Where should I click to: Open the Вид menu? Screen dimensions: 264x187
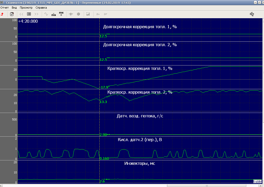(x=14, y=8)
